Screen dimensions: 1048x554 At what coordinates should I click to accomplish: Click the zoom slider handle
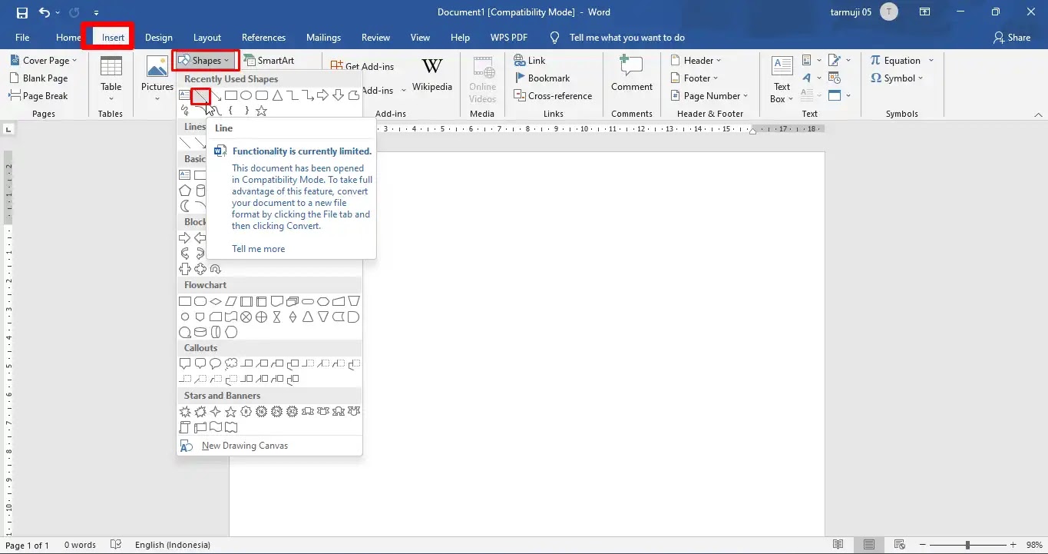point(967,545)
